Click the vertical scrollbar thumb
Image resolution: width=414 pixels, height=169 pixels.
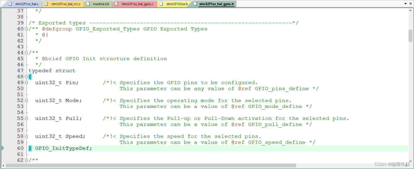(x=410, y=36)
